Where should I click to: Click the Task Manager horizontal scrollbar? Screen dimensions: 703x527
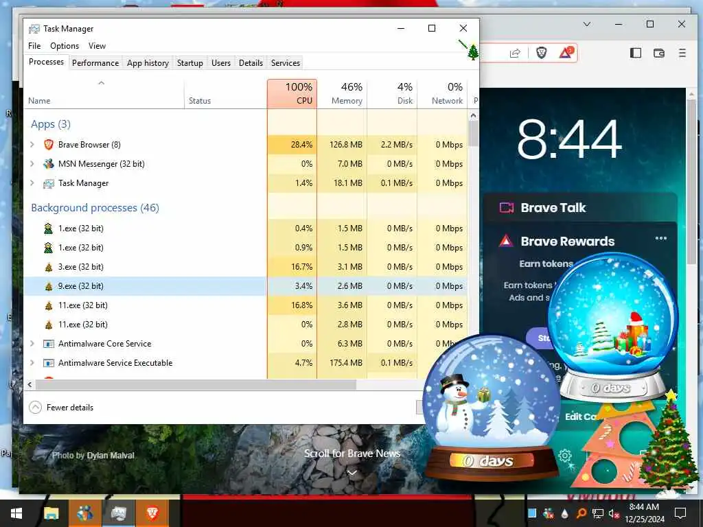[196, 384]
